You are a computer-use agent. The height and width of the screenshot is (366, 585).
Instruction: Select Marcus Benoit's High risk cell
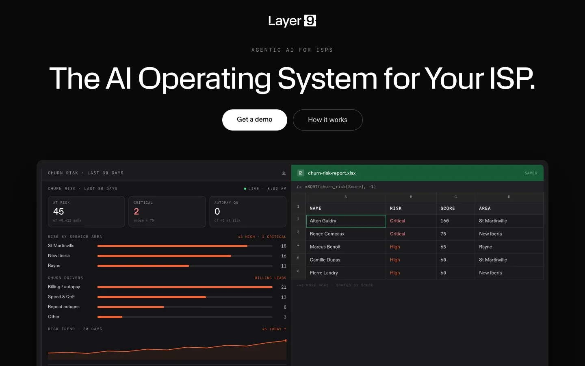coord(411,247)
